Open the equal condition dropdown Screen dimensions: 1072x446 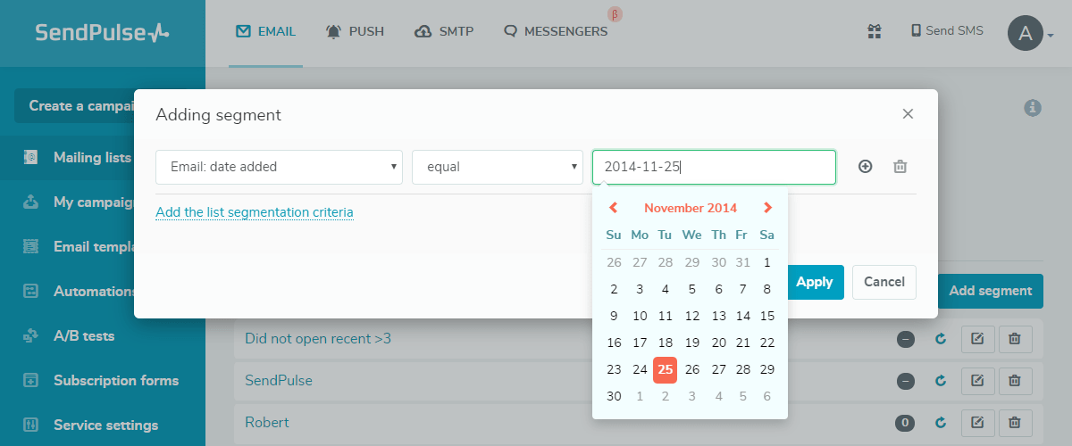pos(498,167)
